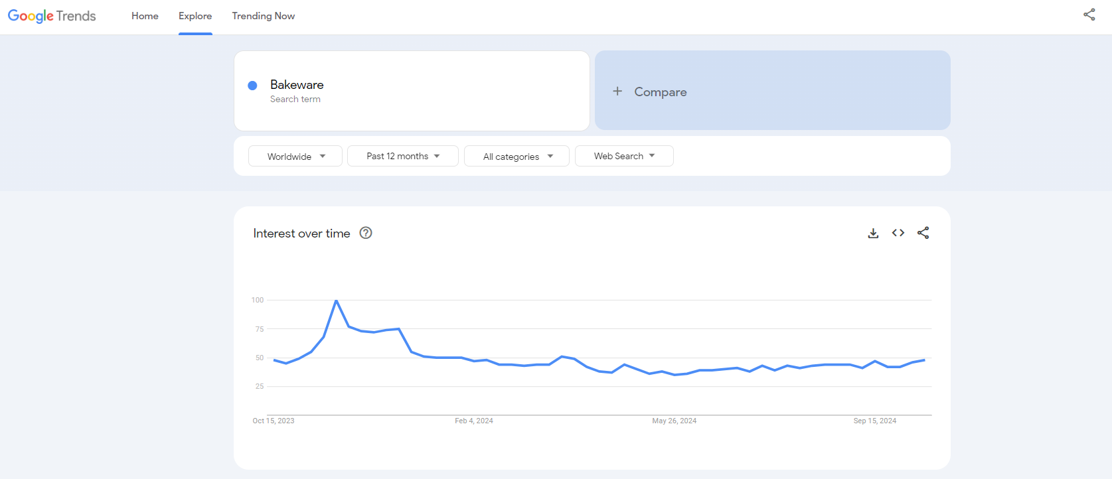Click the embed code icon on chart
This screenshot has width=1112, height=479.
pos(898,233)
